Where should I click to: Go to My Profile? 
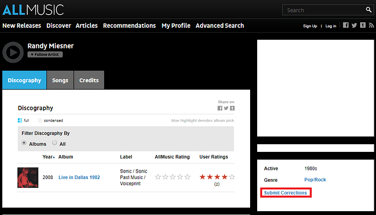tap(176, 26)
